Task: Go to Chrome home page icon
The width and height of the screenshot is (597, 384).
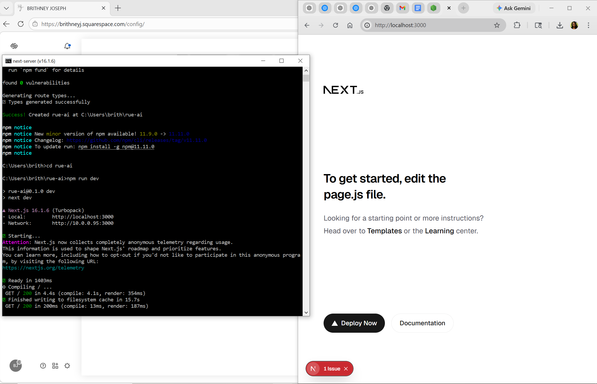Action: coord(350,25)
